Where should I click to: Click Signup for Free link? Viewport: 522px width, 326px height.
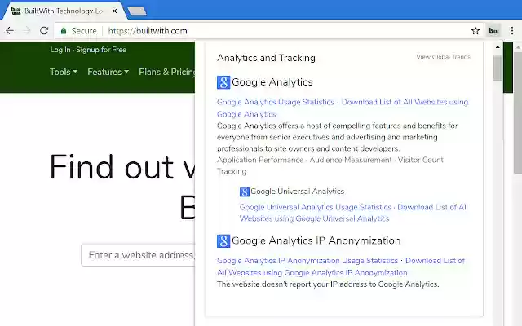click(x=101, y=50)
